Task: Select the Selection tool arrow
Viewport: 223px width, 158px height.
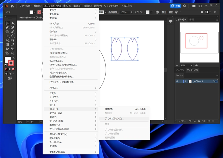Action: click(7, 23)
